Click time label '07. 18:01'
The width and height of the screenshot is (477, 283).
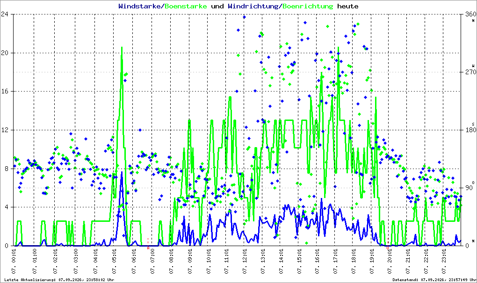(354, 262)
